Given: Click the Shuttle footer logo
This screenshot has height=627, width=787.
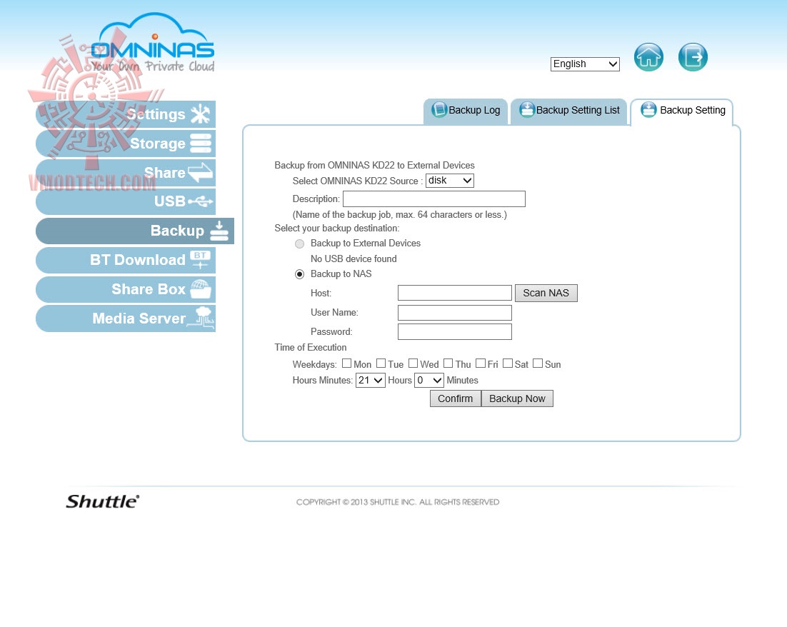Looking at the screenshot, I should 103,501.
